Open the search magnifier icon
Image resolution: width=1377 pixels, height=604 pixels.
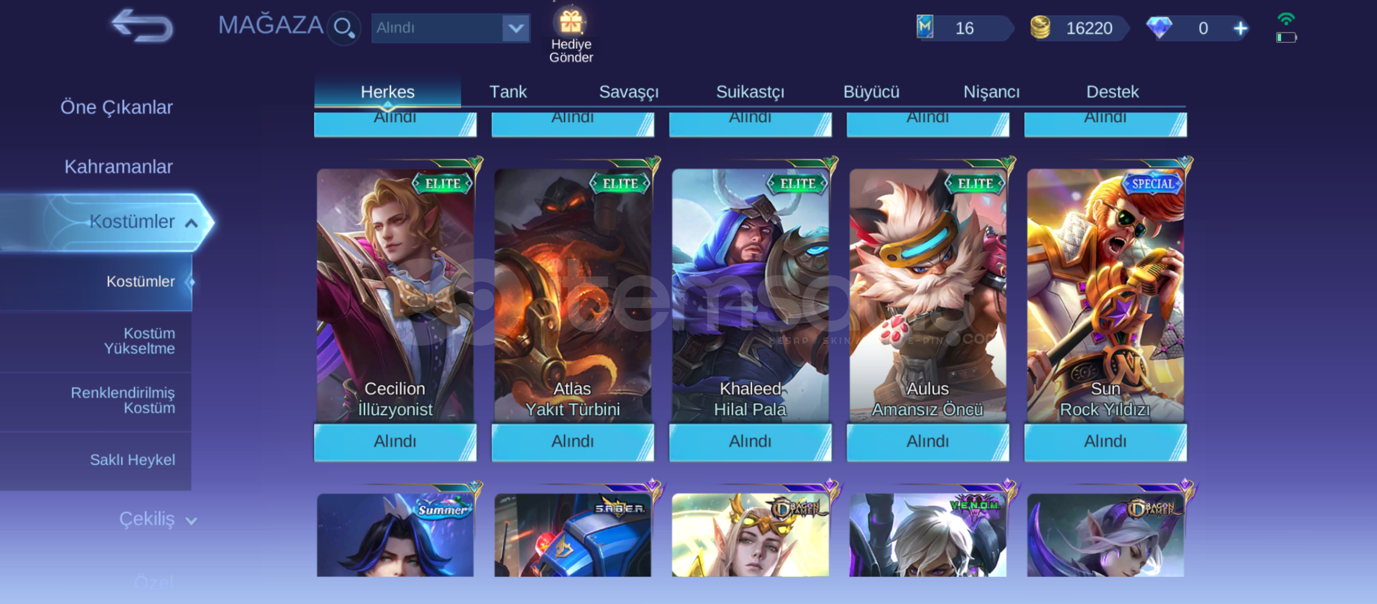(344, 27)
